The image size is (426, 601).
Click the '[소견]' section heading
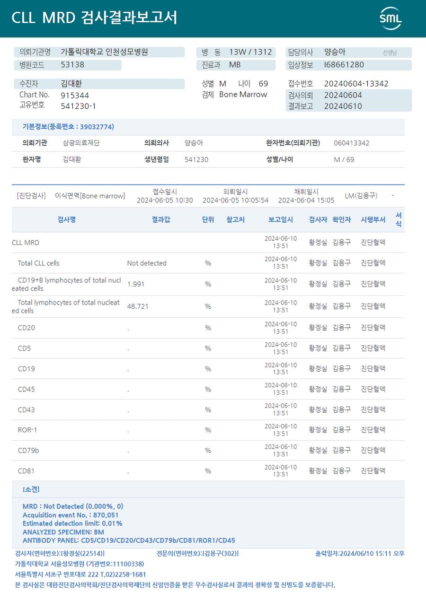tap(31, 489)
